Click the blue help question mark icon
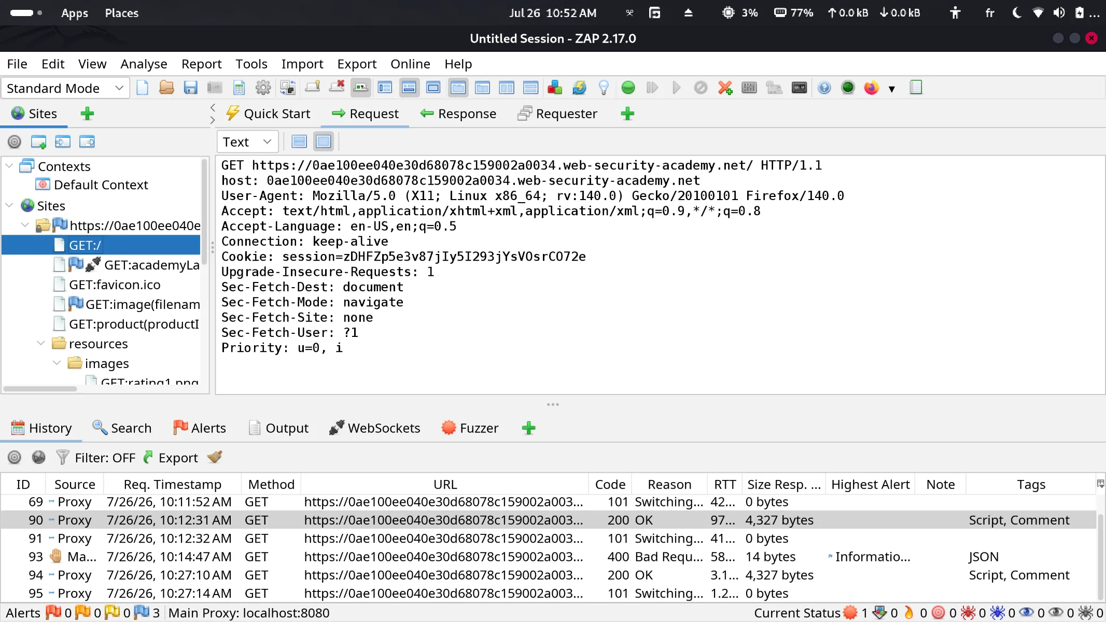Screen dimensions: 1106x622 click(x=824, y=88)
